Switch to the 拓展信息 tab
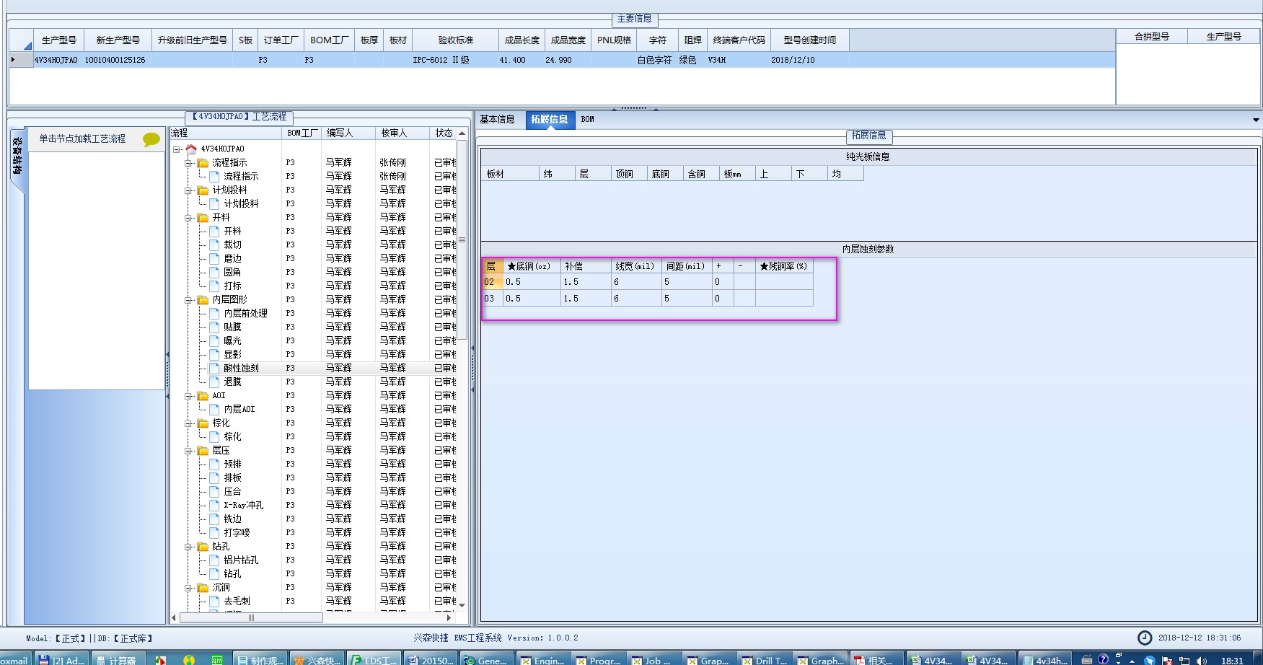 (550, 120)
